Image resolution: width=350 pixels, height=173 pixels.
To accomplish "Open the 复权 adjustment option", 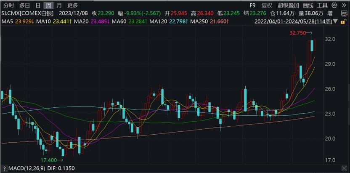I will [x=267, y=5].
